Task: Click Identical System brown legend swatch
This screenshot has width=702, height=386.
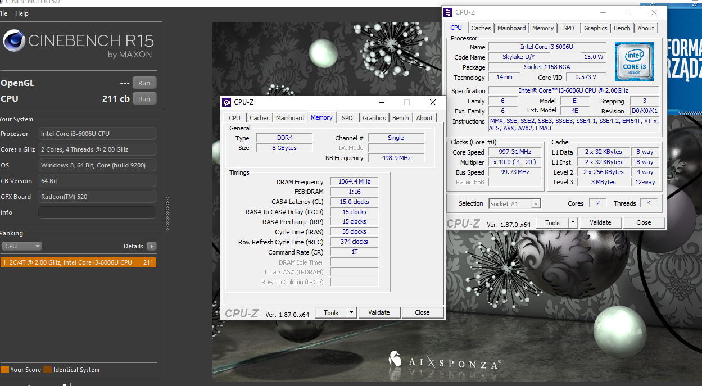Action: [x=48, y=370]
